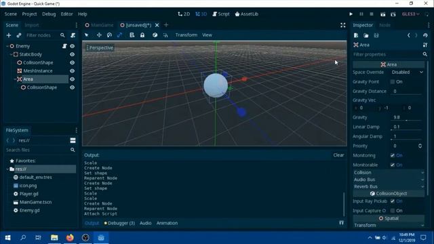Open the Debugger (3) panel

tap(119, 223)
